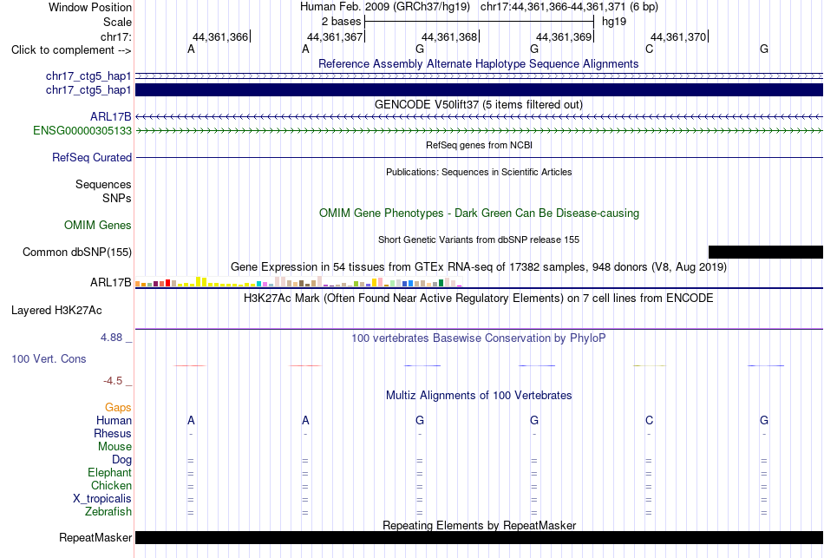Open 'Short Genetic Variants from dbSNP release 155' title
Screen dimensions: 824x558
479,240
